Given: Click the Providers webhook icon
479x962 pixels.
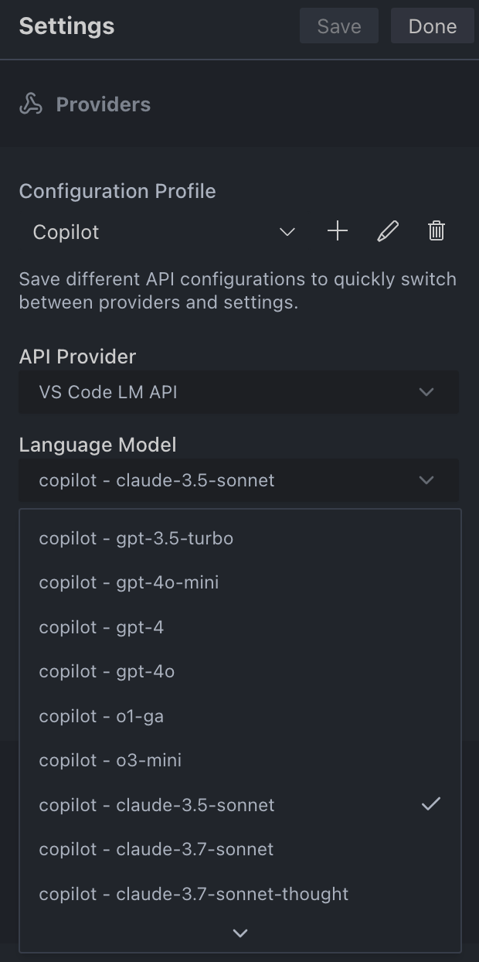Looking at the screenshot, I should point(31,104).
